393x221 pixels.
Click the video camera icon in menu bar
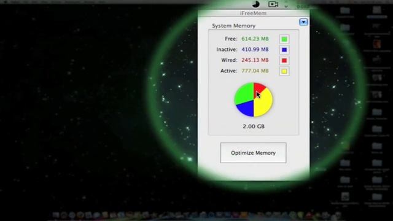point(273,4)
